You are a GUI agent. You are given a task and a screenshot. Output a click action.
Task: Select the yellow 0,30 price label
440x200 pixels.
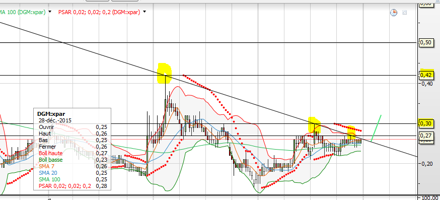click(426, 123)
